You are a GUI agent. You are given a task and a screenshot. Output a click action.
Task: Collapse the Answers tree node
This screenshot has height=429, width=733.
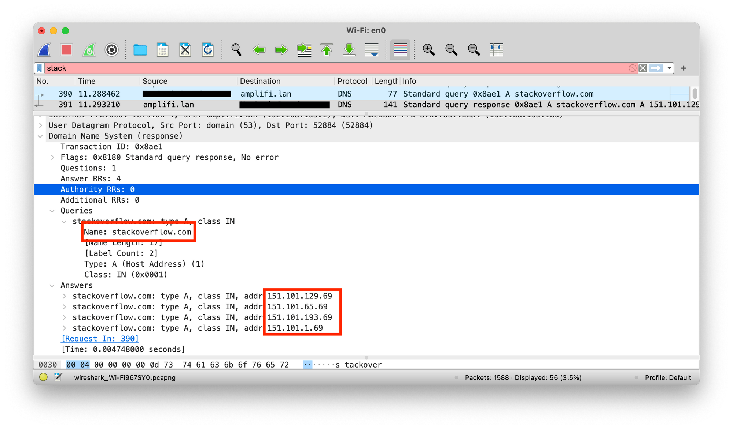pyautogui.click(x=52, y=286)
